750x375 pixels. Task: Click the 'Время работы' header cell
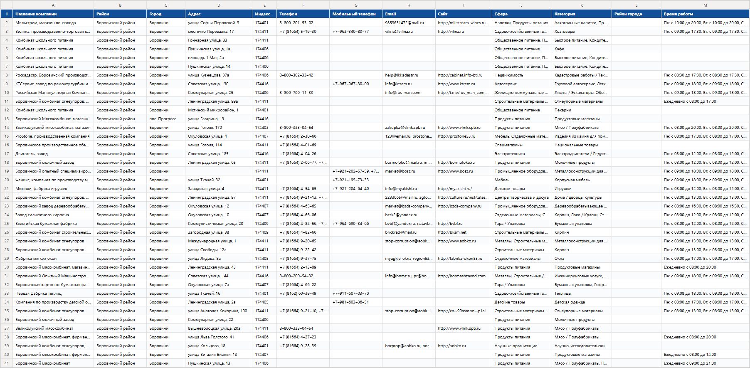pyautogui.click(x=705, y=14)
